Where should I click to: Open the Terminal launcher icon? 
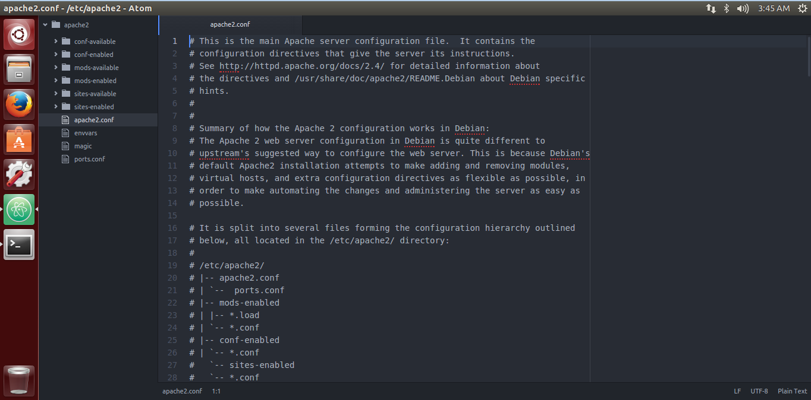(x=19, y=245)
